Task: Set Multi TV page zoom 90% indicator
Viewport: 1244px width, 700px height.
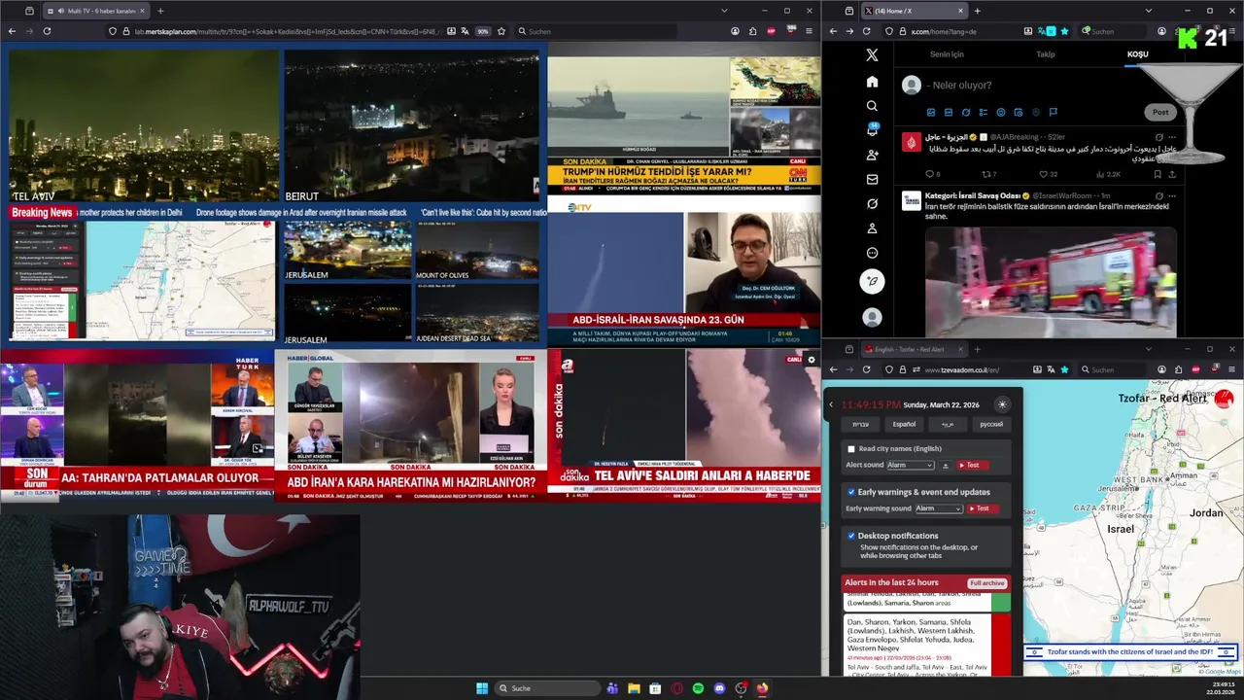Action: click(x=482, y=31)
